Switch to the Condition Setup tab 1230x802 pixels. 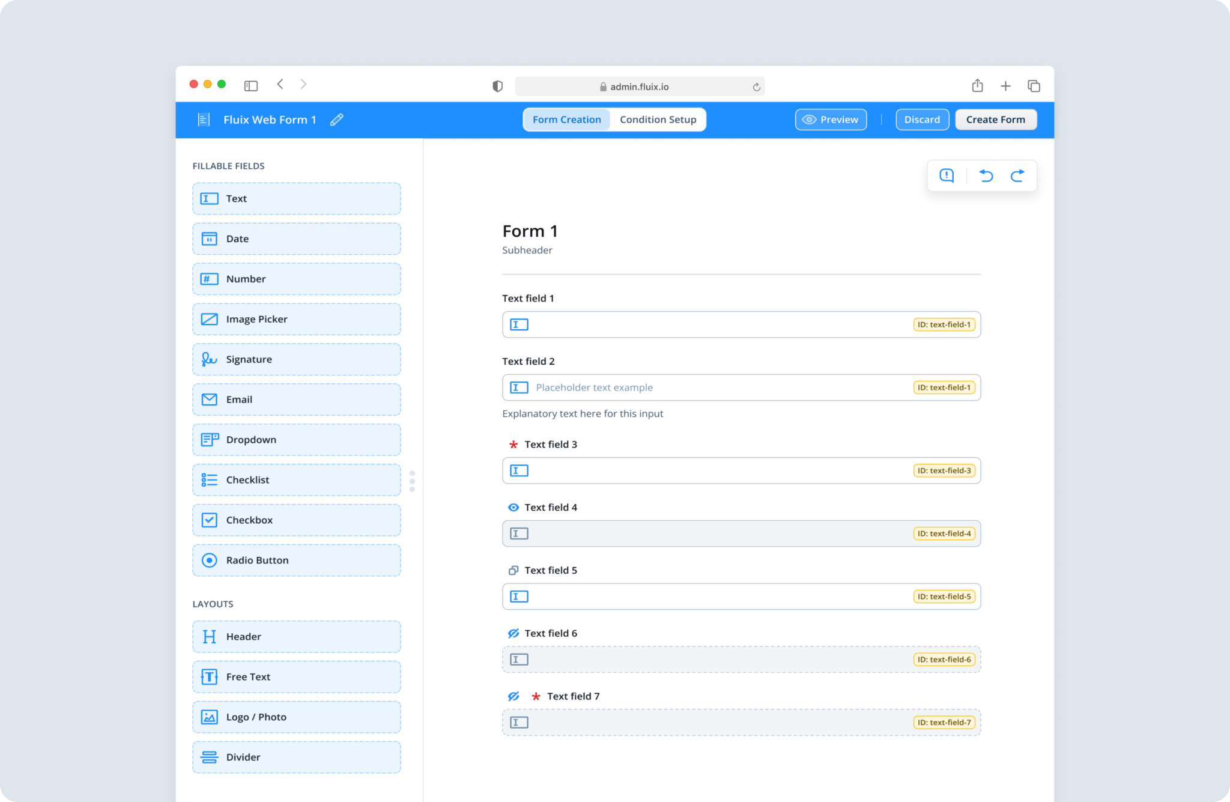click(x=658, y=119)
